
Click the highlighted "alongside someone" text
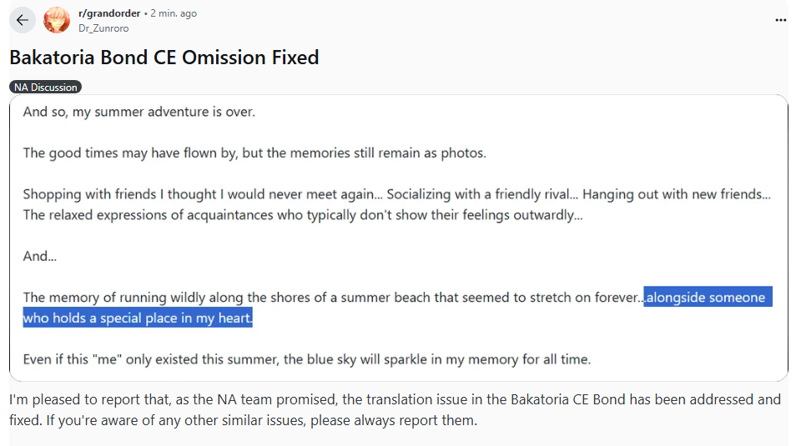tap(708, 297)
